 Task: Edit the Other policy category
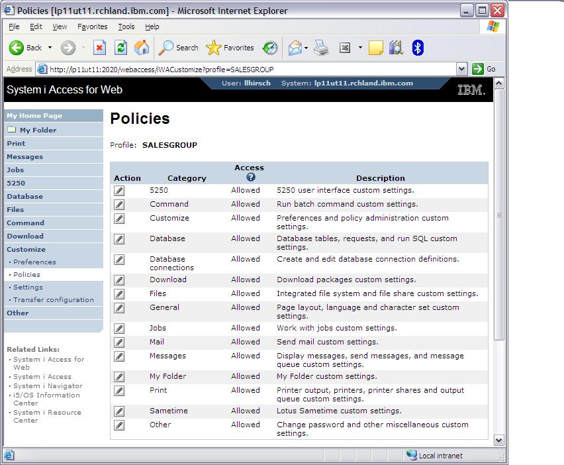click(x=119, y=425)
